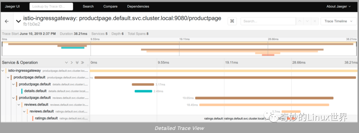This screenshot has width=359, height=133.
Task: Click the 19.65ms productpage span bar
Action: tap(264, 98)
